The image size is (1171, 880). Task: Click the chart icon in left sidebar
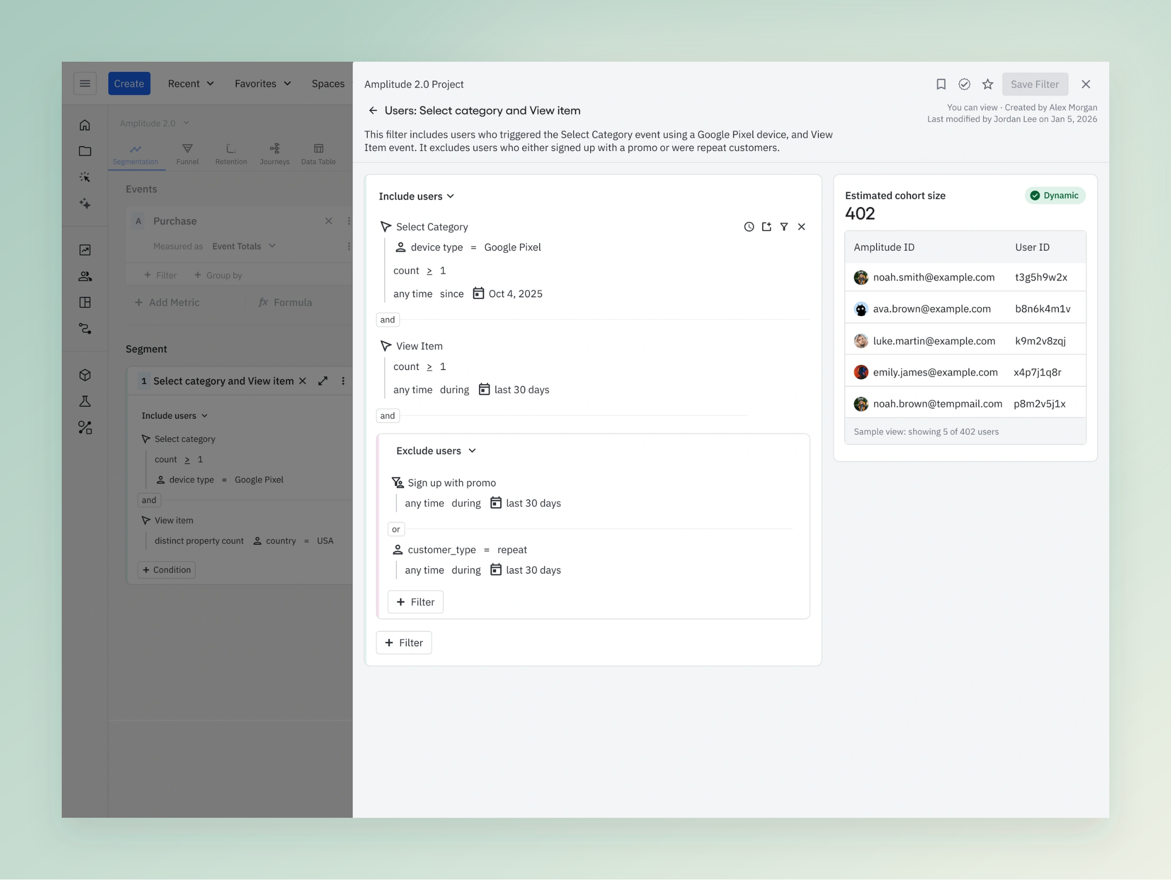pyautogui.click(x=85, y=250)
